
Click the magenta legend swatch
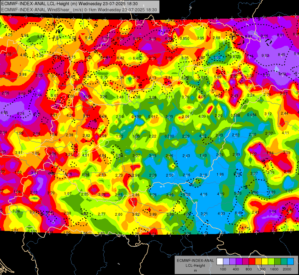pos(246,262)
